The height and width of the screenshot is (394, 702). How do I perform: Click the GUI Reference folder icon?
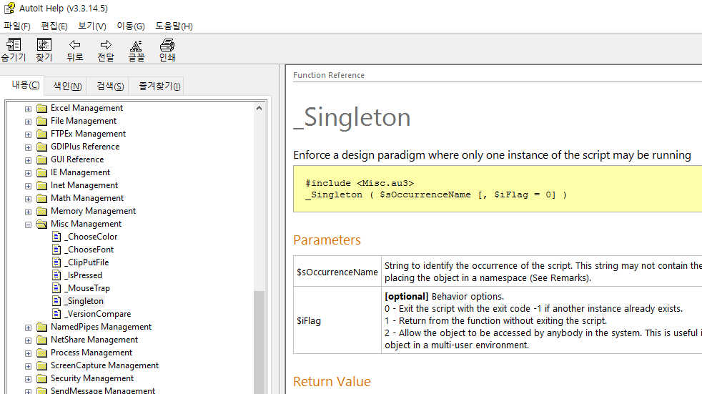coord(41,160)
